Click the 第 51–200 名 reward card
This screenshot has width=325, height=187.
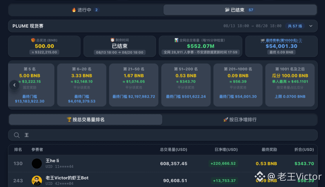[x=186, y=85]
